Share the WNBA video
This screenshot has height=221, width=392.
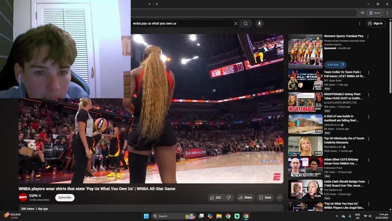pos(245,198)
